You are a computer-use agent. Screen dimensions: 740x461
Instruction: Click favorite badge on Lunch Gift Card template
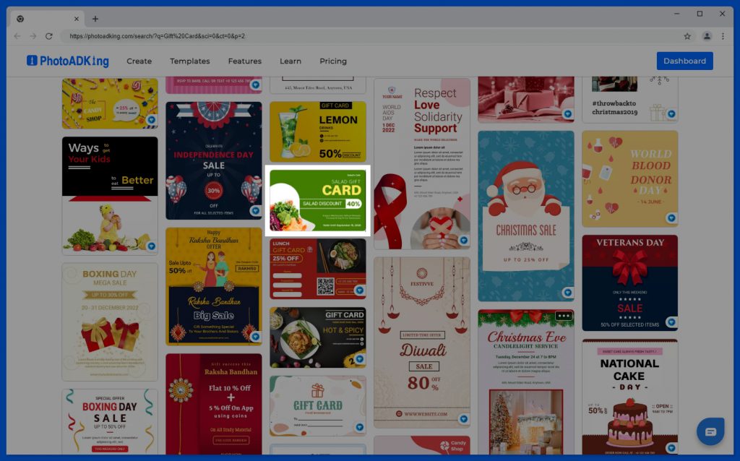coord(360,290)
